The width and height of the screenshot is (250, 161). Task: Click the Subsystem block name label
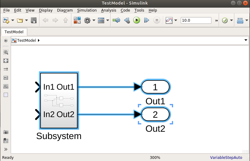(59, 136)
